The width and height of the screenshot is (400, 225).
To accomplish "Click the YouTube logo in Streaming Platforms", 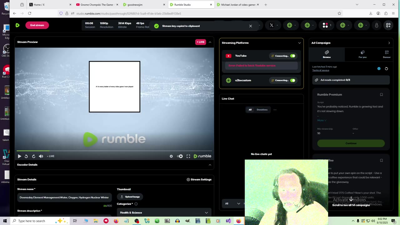I will coord(228,56).
